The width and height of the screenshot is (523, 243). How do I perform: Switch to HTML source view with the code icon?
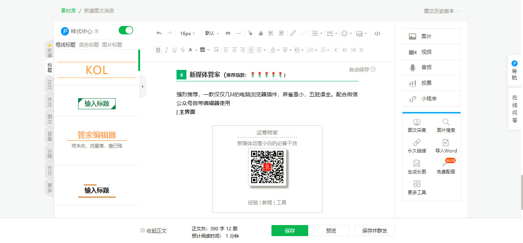point(377,34)
